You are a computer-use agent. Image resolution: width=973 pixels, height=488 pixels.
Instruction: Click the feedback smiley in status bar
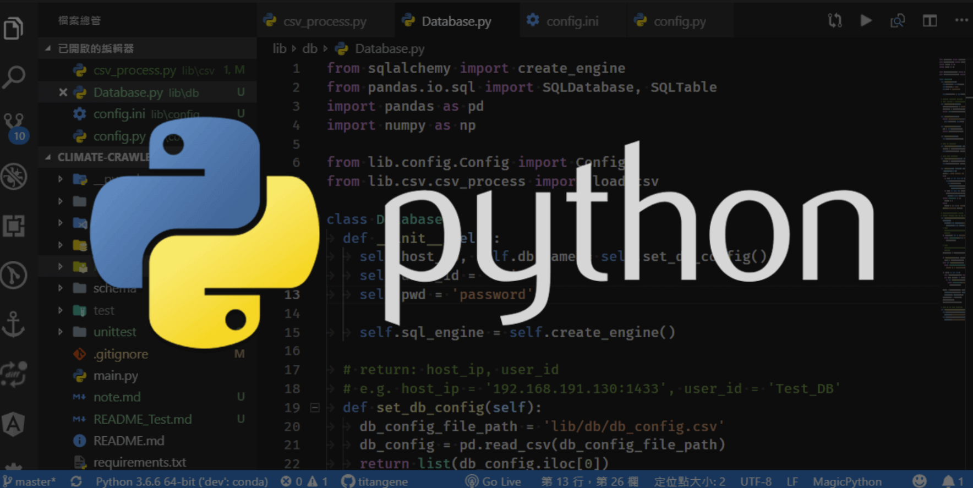coord(920,481)
